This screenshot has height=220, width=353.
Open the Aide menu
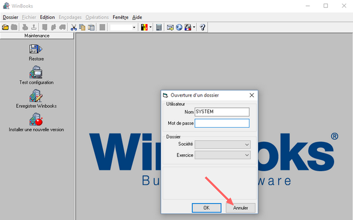[x=137, y=17]
